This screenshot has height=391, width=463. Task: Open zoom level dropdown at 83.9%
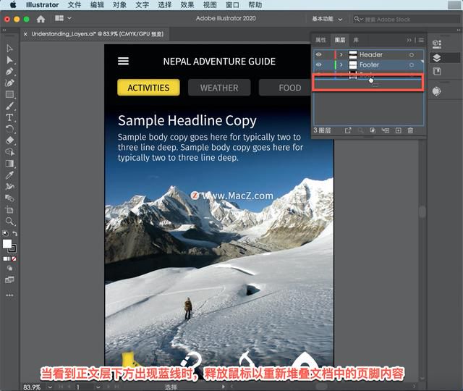point(51,387)
